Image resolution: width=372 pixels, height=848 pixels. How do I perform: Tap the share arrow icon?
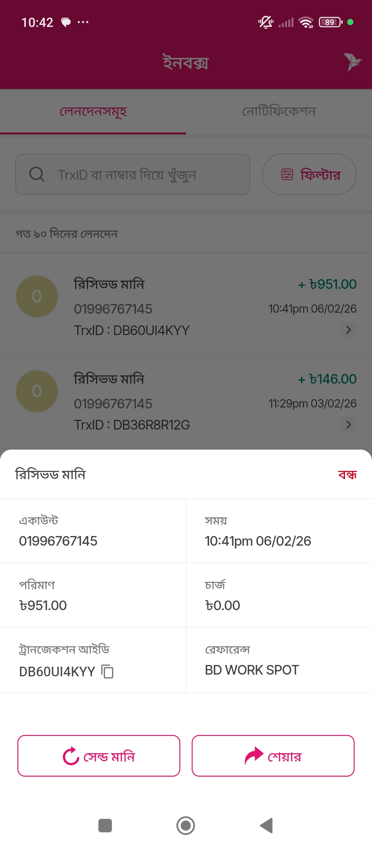(254, 756)
